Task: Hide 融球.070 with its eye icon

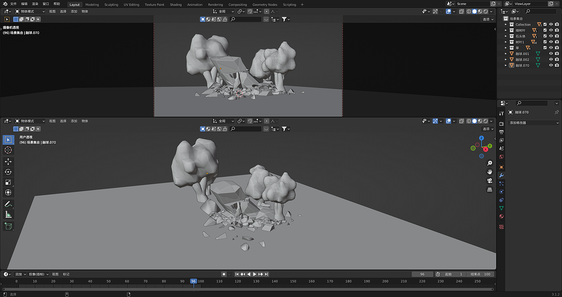Action: 551,65
